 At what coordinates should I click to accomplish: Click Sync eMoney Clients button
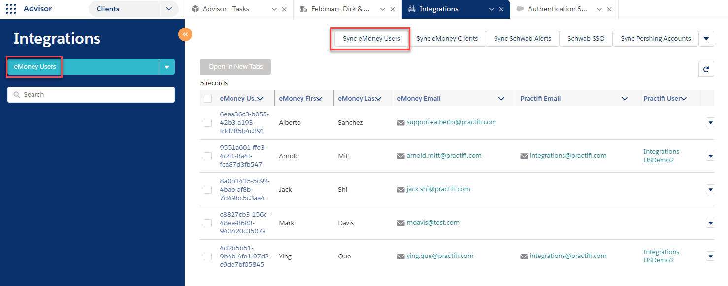[x=447, y=39]
